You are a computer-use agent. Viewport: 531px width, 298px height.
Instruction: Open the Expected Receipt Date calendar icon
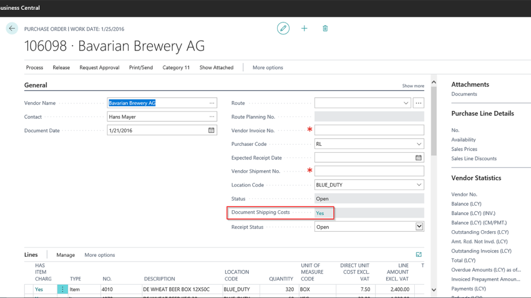[419, 158]
